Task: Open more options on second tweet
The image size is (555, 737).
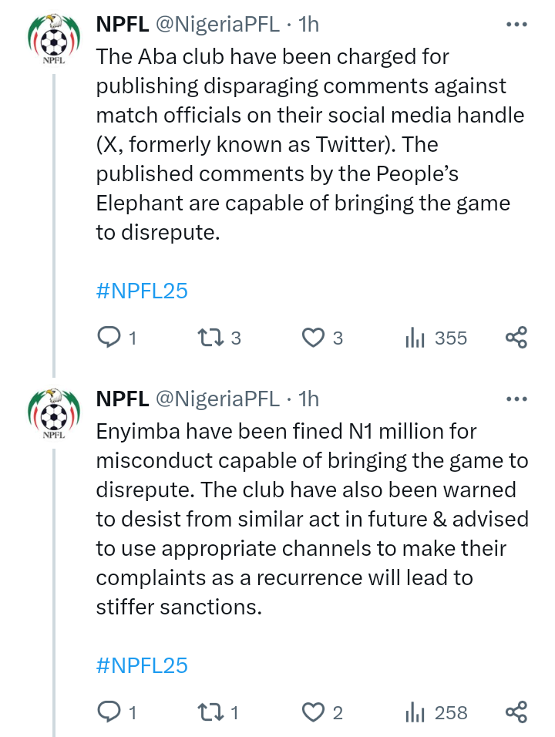Action: point(516,399)
